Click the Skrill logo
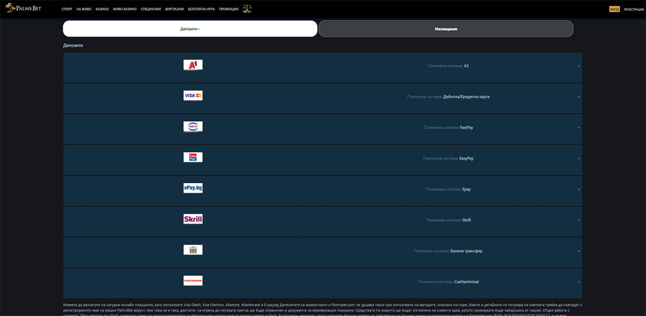Screen dimensions: 646x316 (193, 219)
